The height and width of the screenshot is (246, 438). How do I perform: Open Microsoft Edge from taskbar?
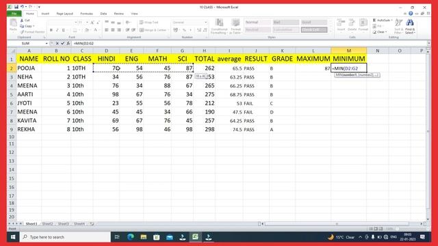(131, 237)
